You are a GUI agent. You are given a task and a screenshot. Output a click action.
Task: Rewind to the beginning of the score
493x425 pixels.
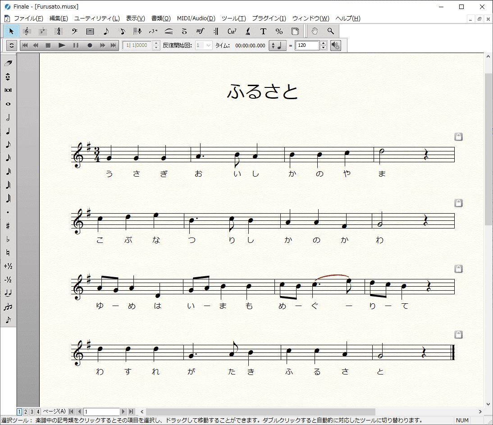point(25,46)
